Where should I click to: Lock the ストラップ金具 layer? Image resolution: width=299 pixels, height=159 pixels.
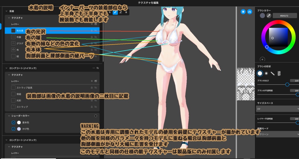92,88
